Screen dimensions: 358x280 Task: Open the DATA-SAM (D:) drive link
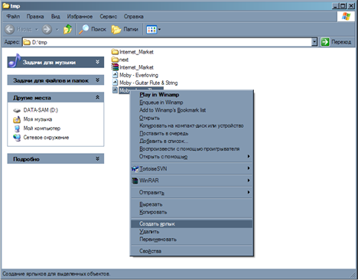tap(41, 110)
